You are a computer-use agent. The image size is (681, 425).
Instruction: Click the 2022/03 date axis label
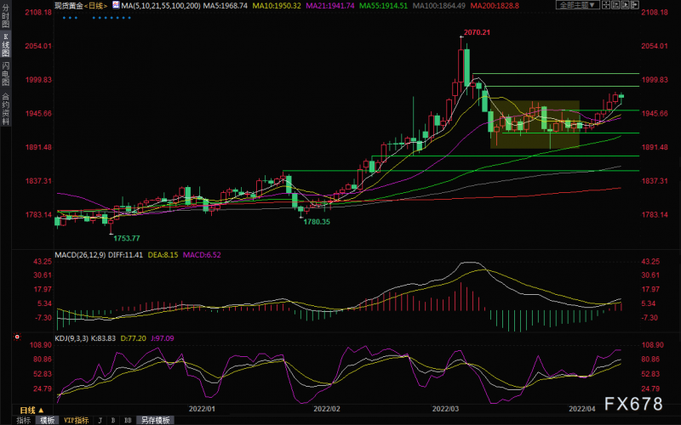click(445, 409)
